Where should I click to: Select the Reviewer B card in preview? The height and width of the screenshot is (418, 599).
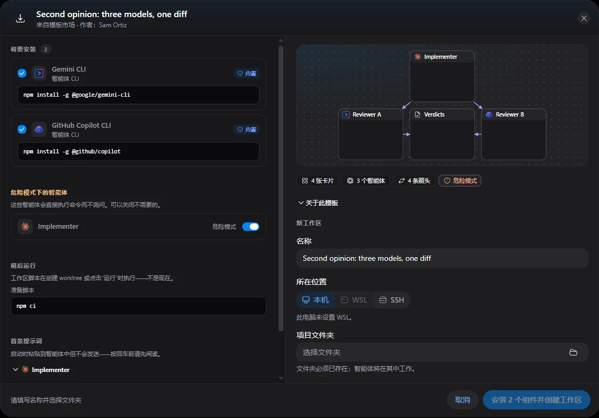pyautogui.click(x=513, y=134)
